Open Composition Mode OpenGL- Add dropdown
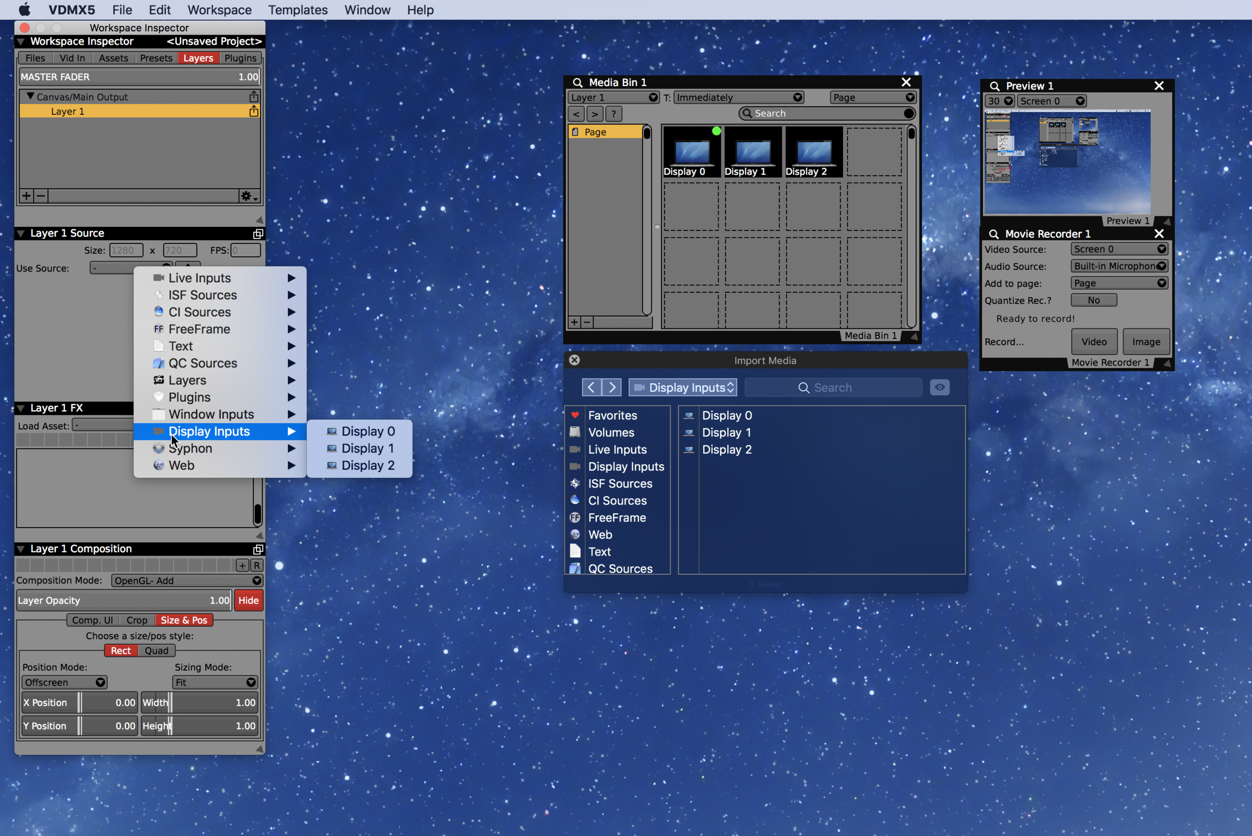1252x836 pixels. [x=187, y=581]
